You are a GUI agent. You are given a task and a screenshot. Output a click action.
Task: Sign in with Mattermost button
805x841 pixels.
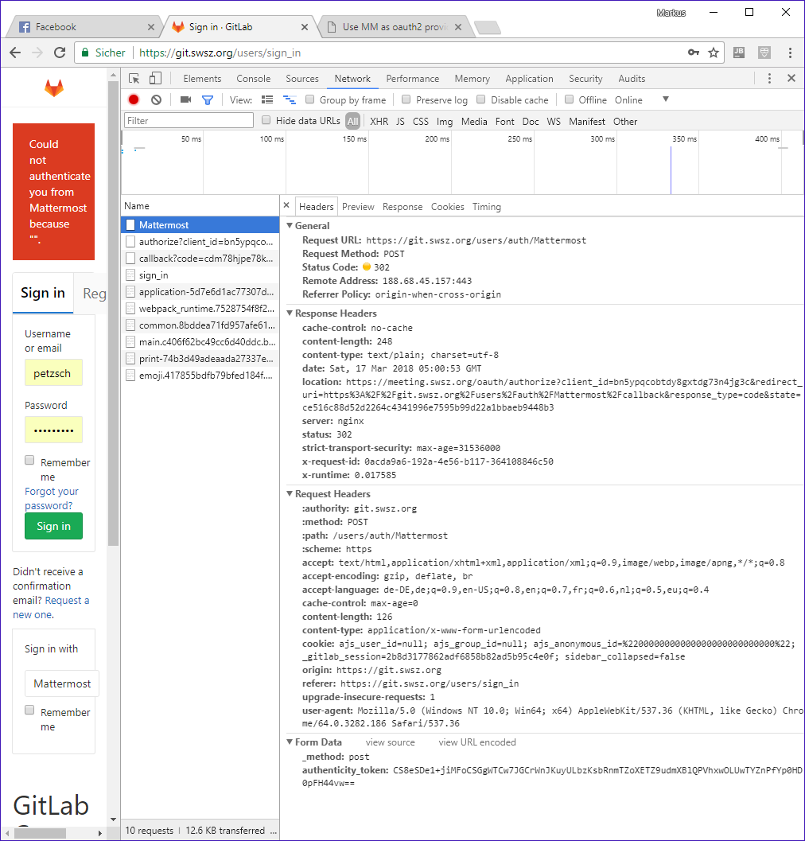point(62,683)
